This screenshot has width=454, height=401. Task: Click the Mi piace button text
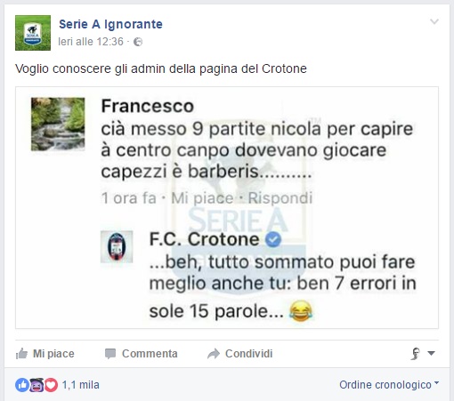(53, 354)
